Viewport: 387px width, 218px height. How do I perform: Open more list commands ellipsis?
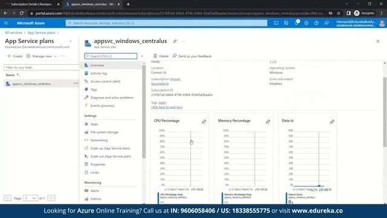click(62, 56)
